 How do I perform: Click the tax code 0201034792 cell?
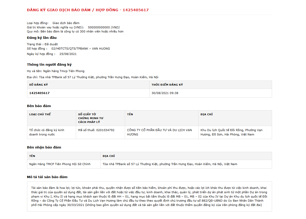click(x=100, y=132)
